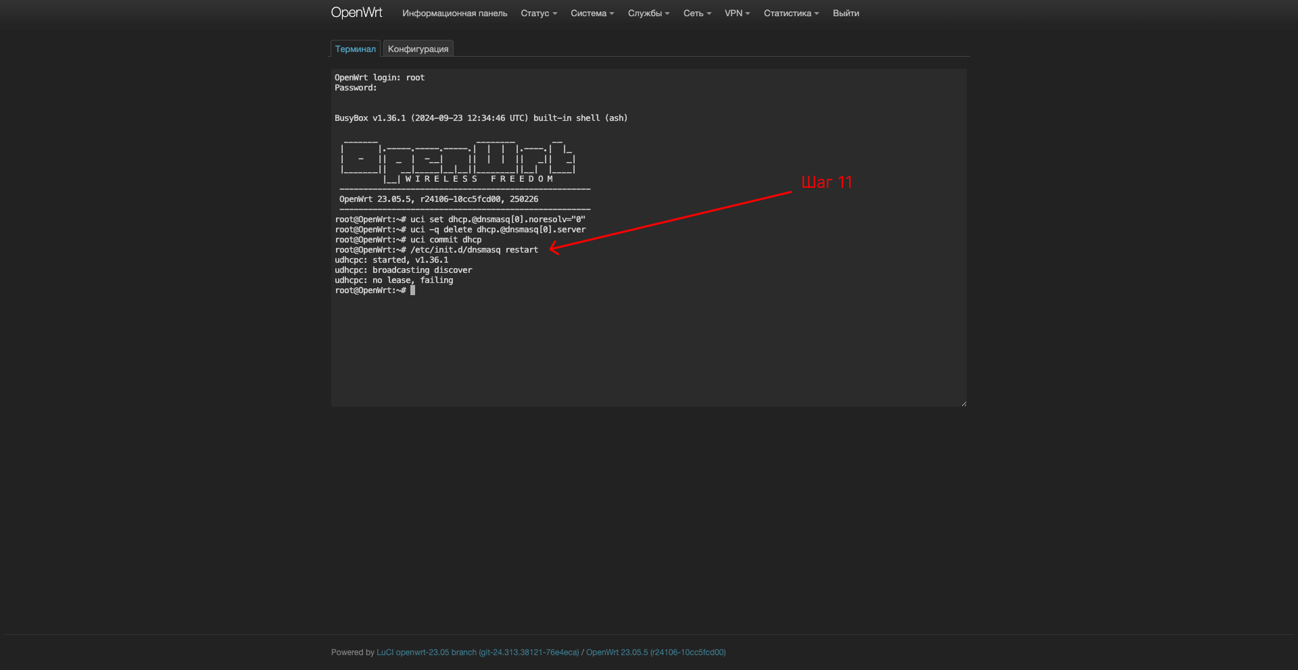This screenshot has height=670, width=1298.
Task: Click the OpenWrt logo
Action: (x=356, y=13)
